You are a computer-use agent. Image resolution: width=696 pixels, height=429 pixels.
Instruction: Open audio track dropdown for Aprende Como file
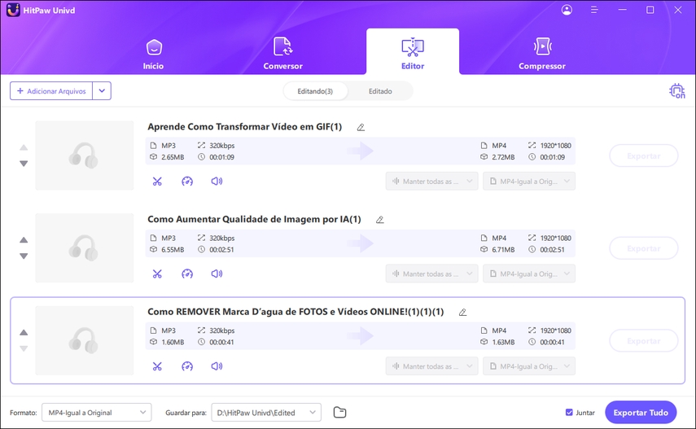click(432, 182)
